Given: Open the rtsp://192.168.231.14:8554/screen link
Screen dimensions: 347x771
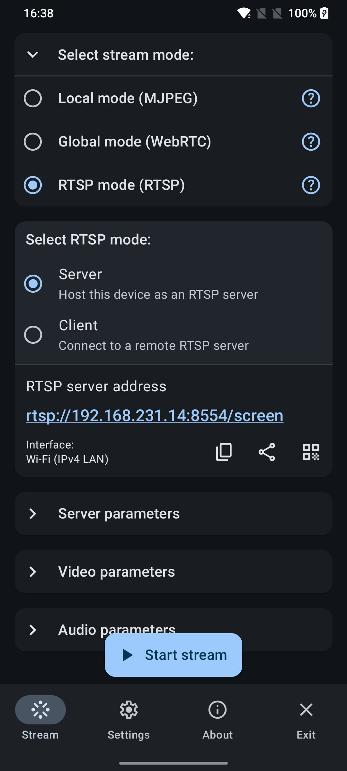Looking at the screenshot, I should (x=155, y=415).
